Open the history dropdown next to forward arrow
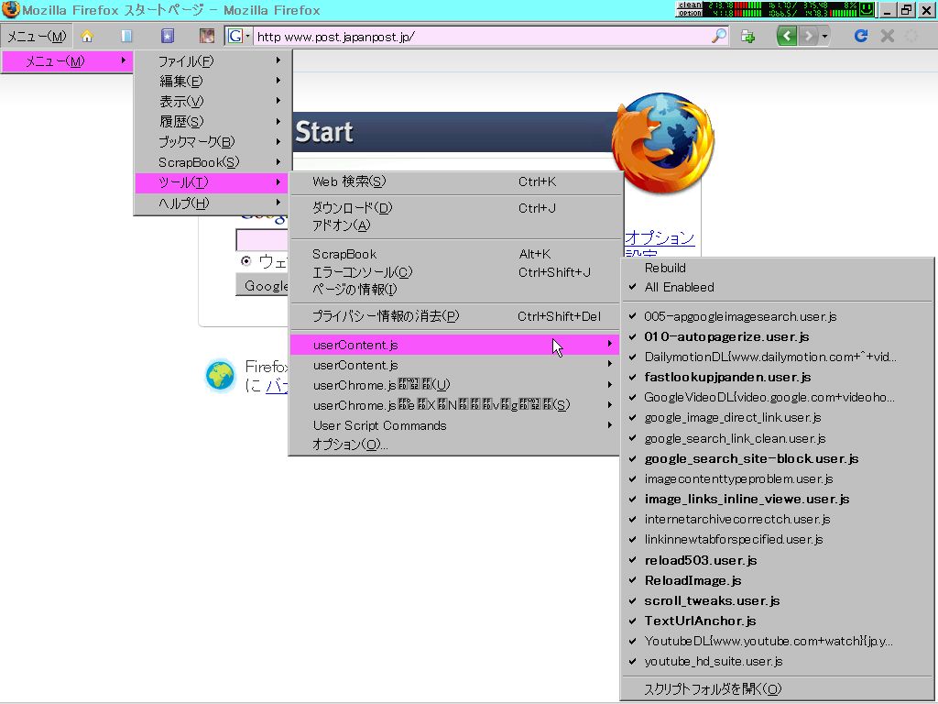 point(825,36)
